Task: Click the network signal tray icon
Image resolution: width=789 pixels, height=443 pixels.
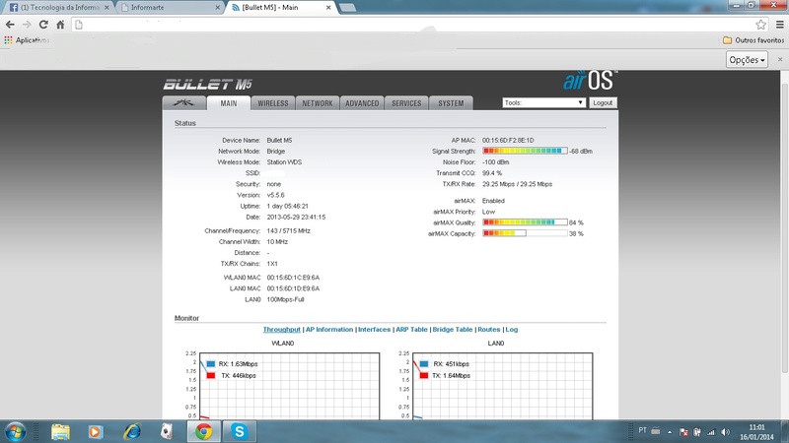Action: pos(711,432)
